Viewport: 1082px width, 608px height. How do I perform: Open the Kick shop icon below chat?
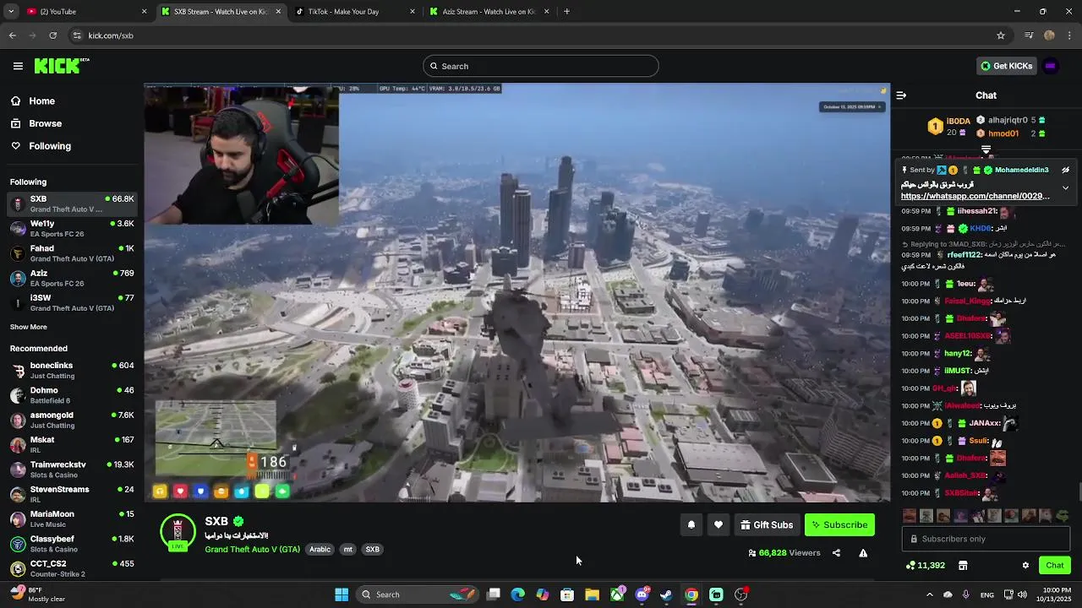point(963,565)
